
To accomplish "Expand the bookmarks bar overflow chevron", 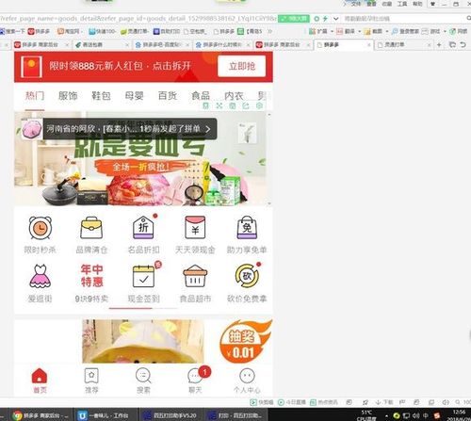I will (269, 31).
